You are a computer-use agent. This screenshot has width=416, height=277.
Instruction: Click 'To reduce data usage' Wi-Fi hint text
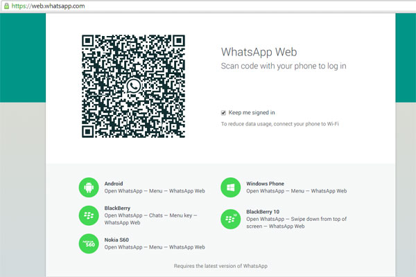[x=280, y=124]
